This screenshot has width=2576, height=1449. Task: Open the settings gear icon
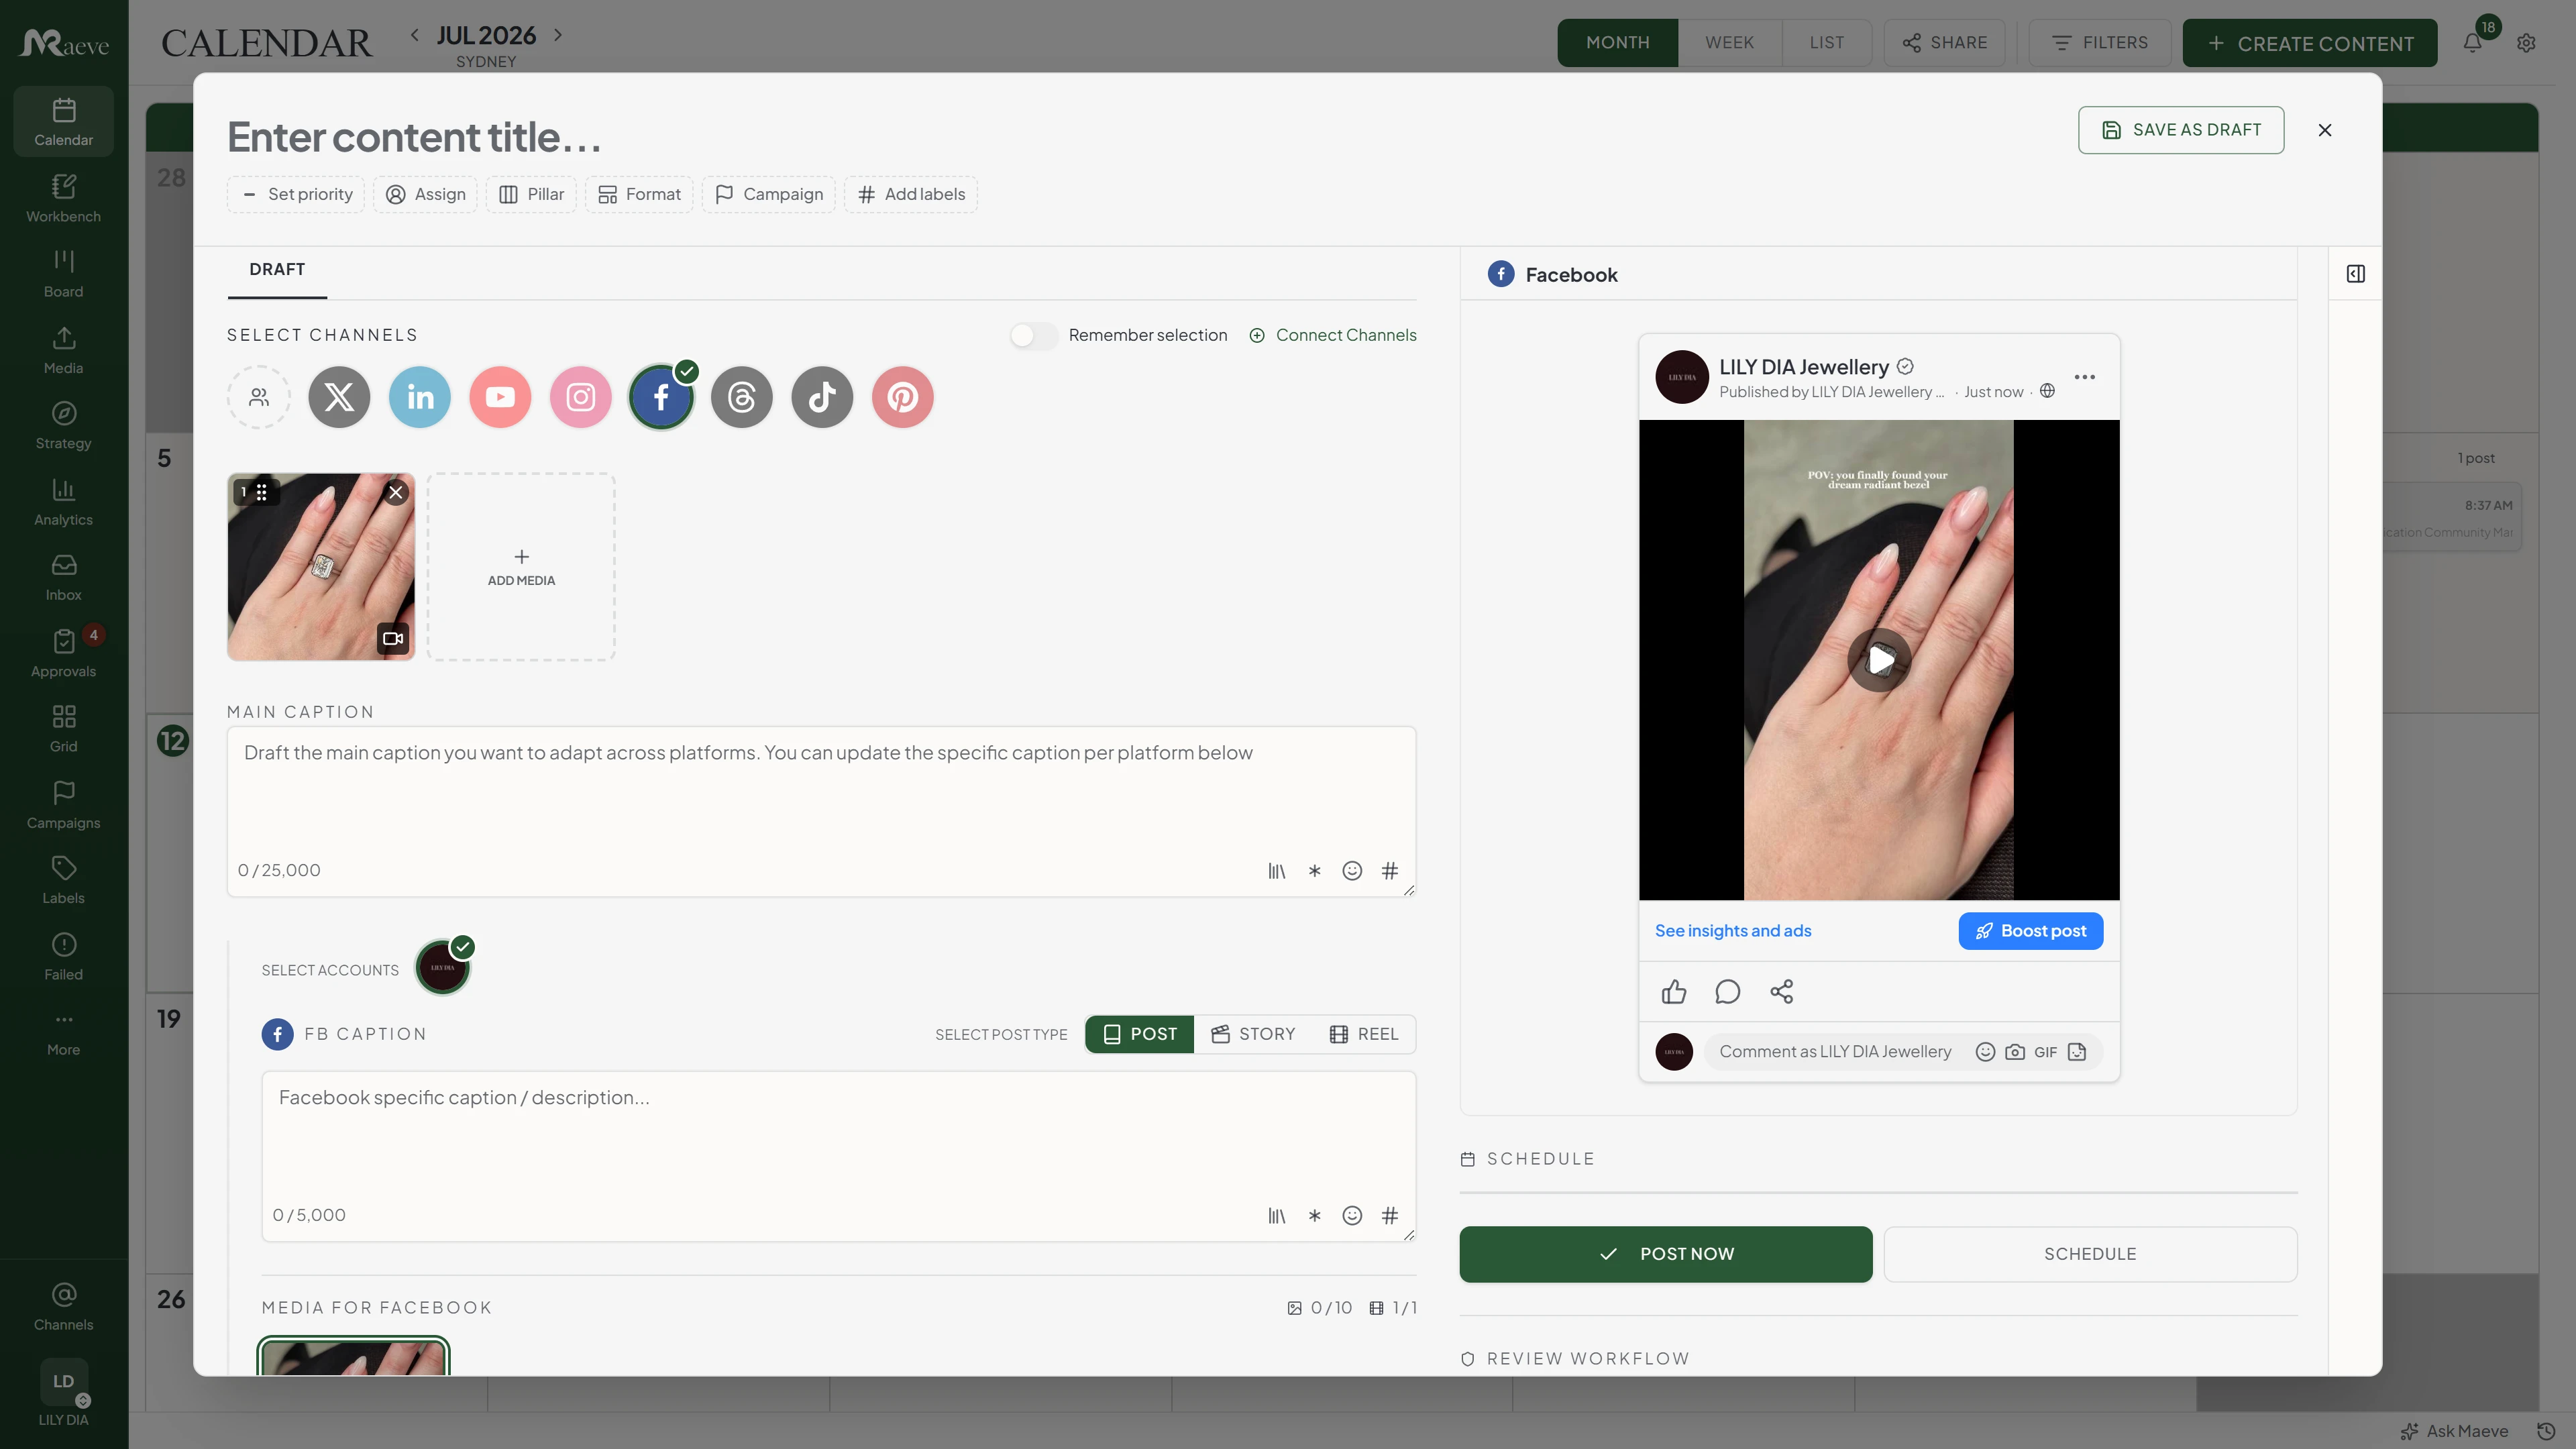pyautogui.click(x=2526, y=43)
